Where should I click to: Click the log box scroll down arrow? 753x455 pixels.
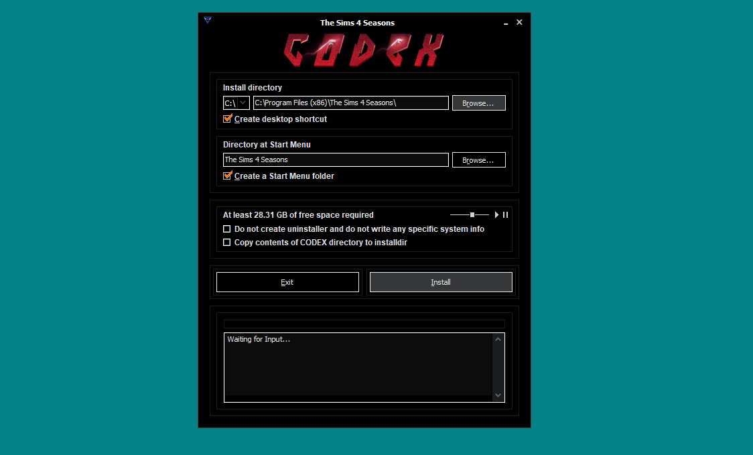(498, 395)
